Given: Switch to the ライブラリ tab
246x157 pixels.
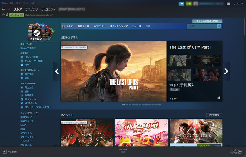Looking at the screenshot, I should pos(32,9).
